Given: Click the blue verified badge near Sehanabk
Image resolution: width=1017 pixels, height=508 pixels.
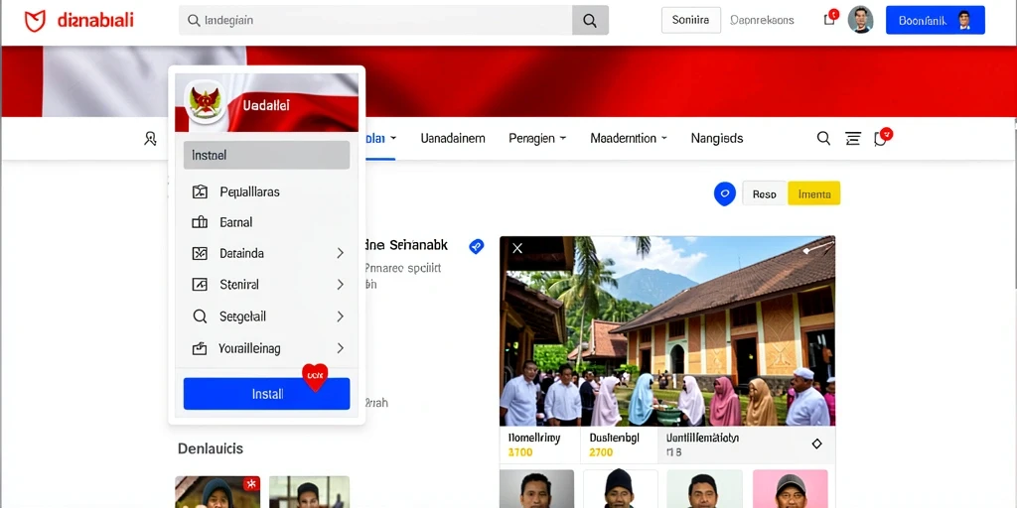Looking at the screenshot, I should click(x=476, y=246).
